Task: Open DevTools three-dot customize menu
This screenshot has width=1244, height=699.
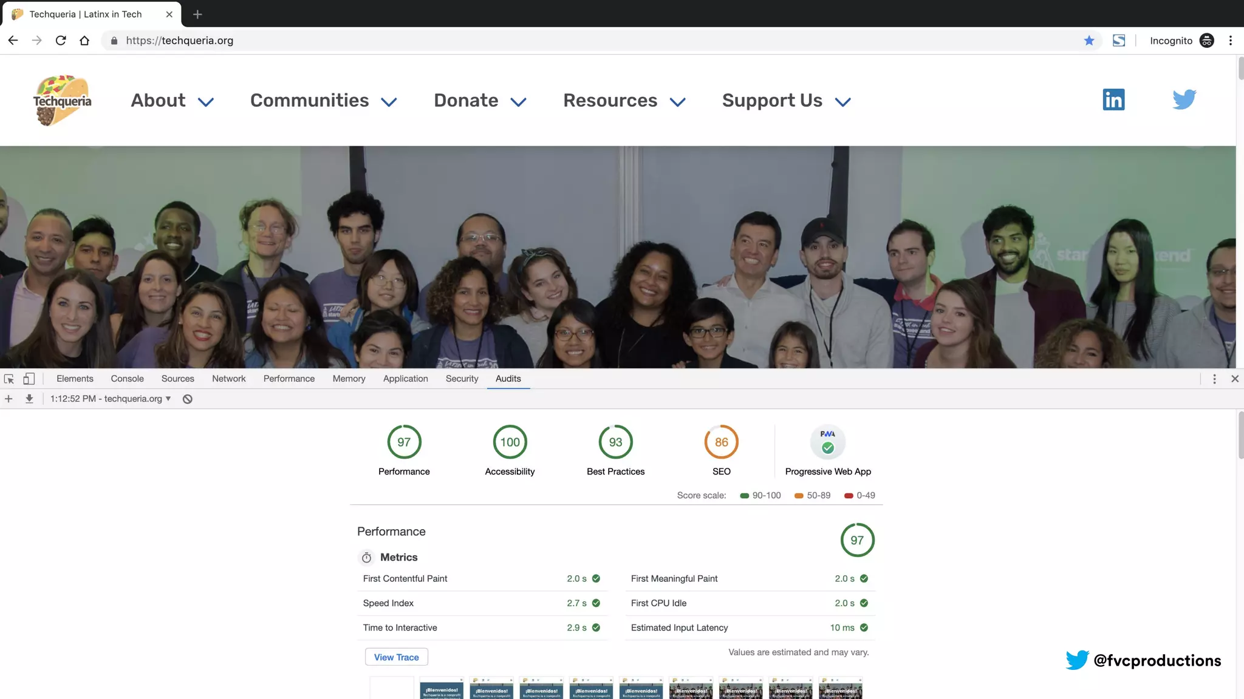Action: 1214,379
